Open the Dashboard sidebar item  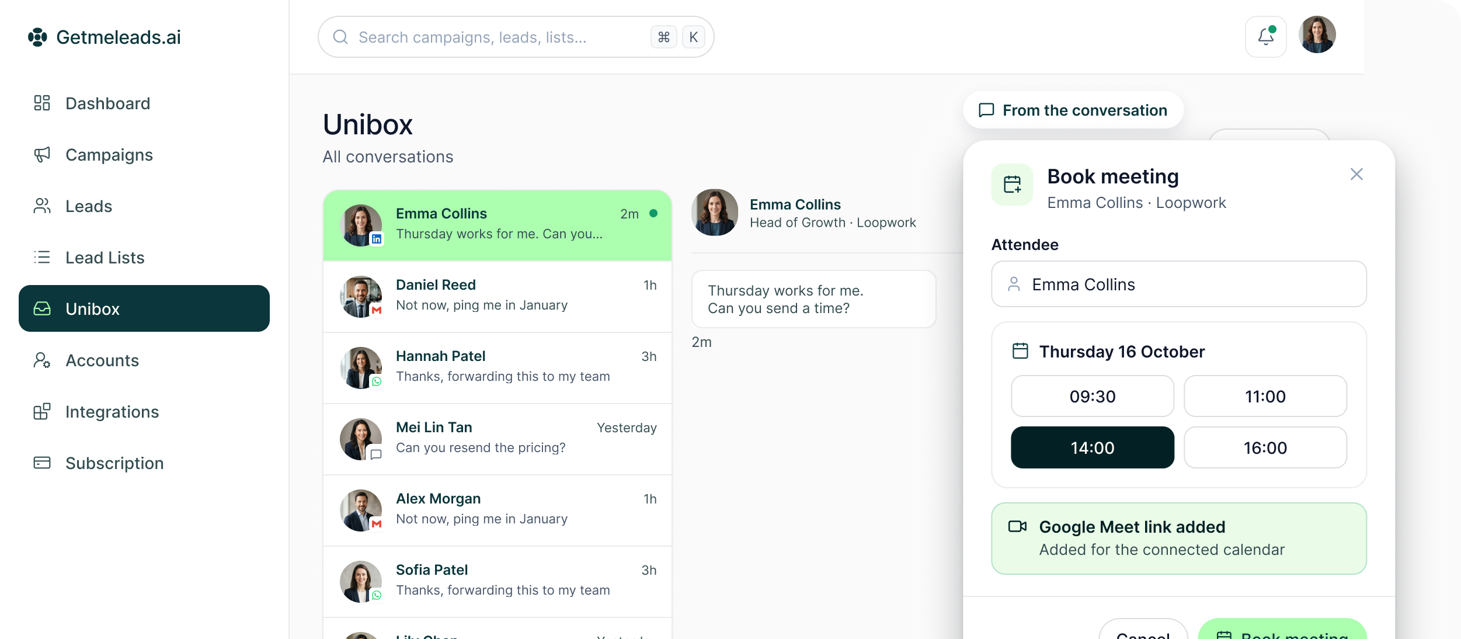coord(144,103)
